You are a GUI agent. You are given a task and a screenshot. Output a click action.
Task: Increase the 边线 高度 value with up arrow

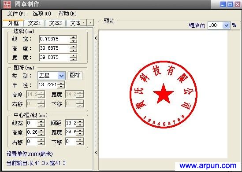73,47
